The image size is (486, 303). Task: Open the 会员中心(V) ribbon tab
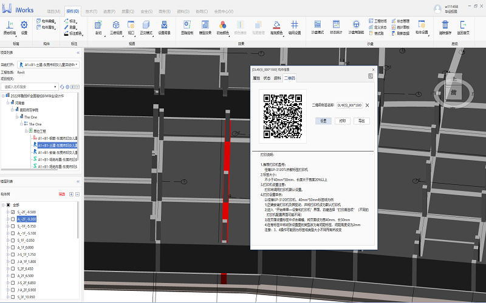(x=224, y=12)
